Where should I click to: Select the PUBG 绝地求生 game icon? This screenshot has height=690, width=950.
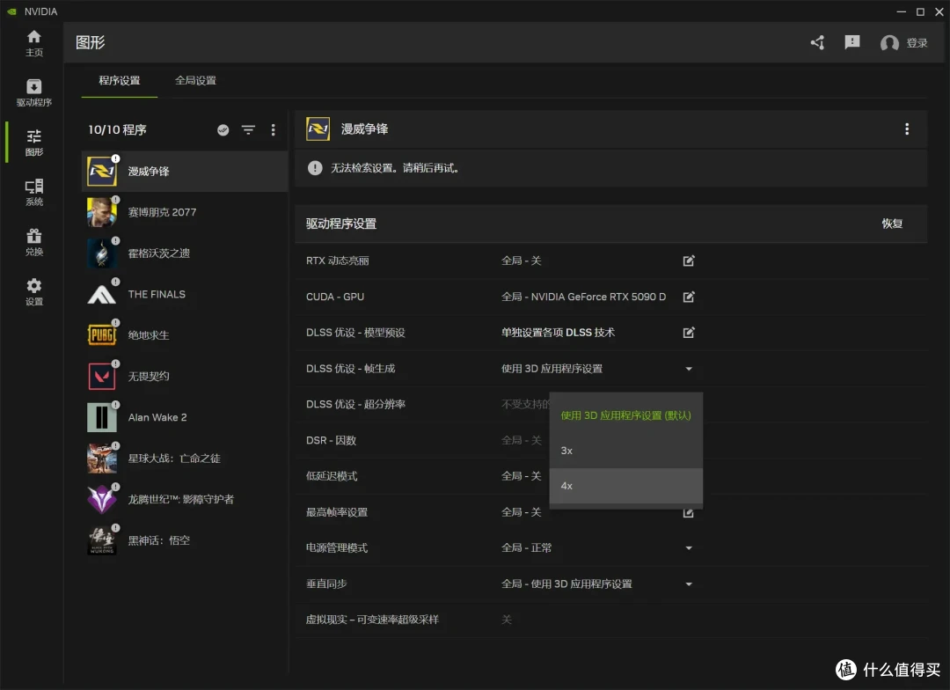tap(102, 335)
